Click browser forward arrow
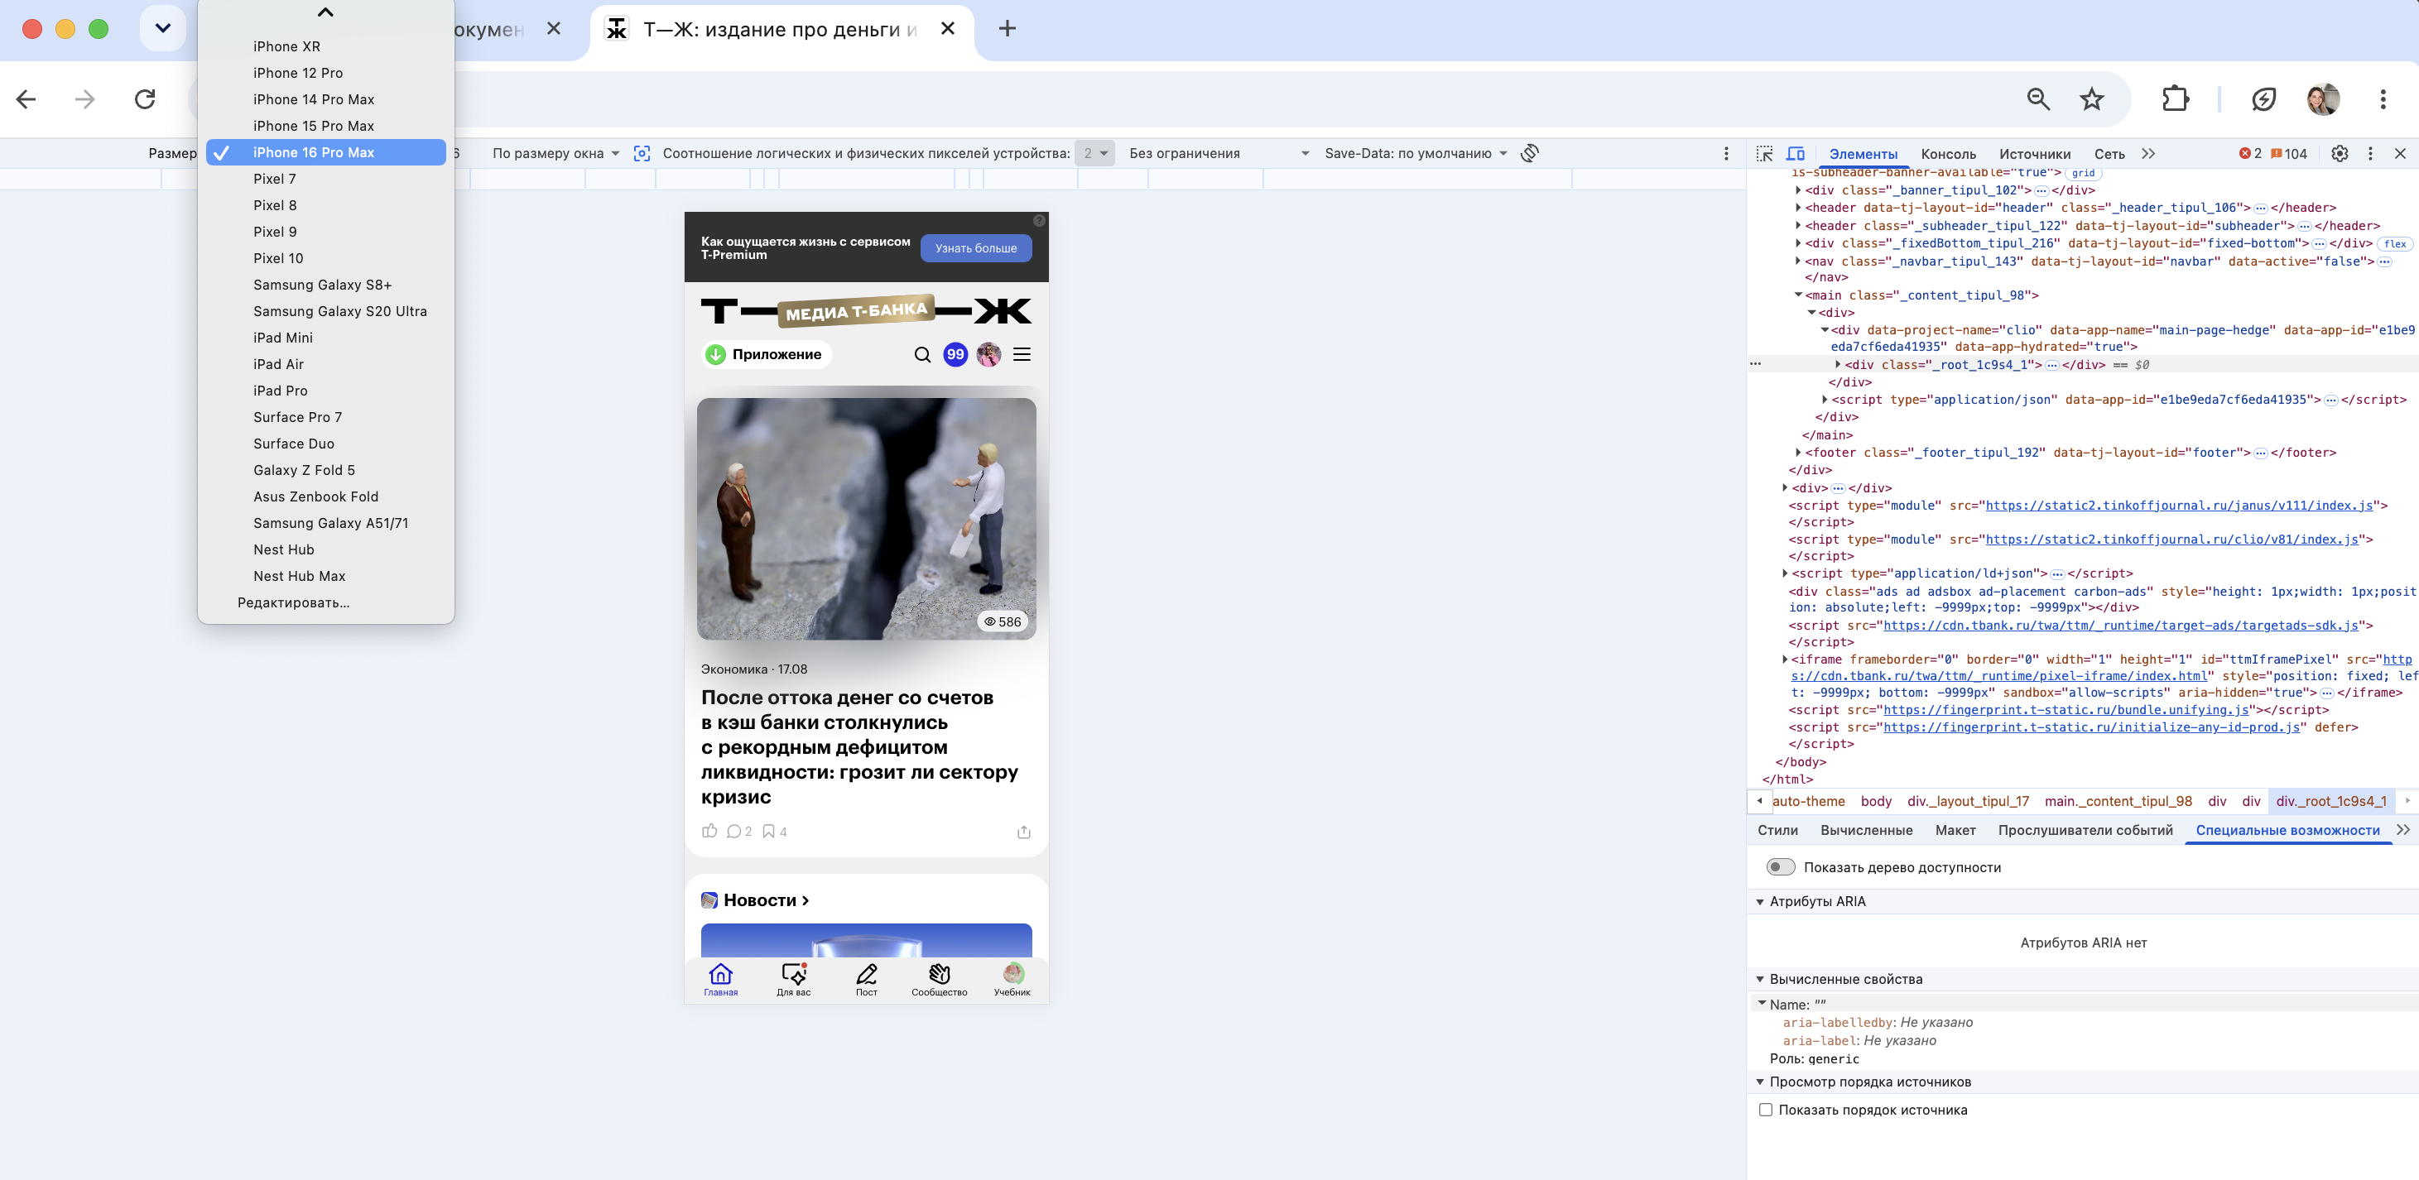The height and width of the screenshot is (1180, 2419). click(x=85, y=99)
